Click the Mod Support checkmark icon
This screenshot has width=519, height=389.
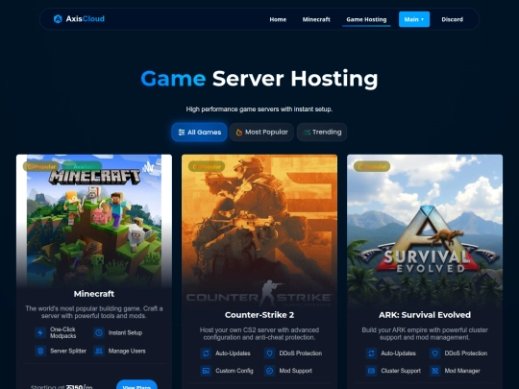click(269, 371)
